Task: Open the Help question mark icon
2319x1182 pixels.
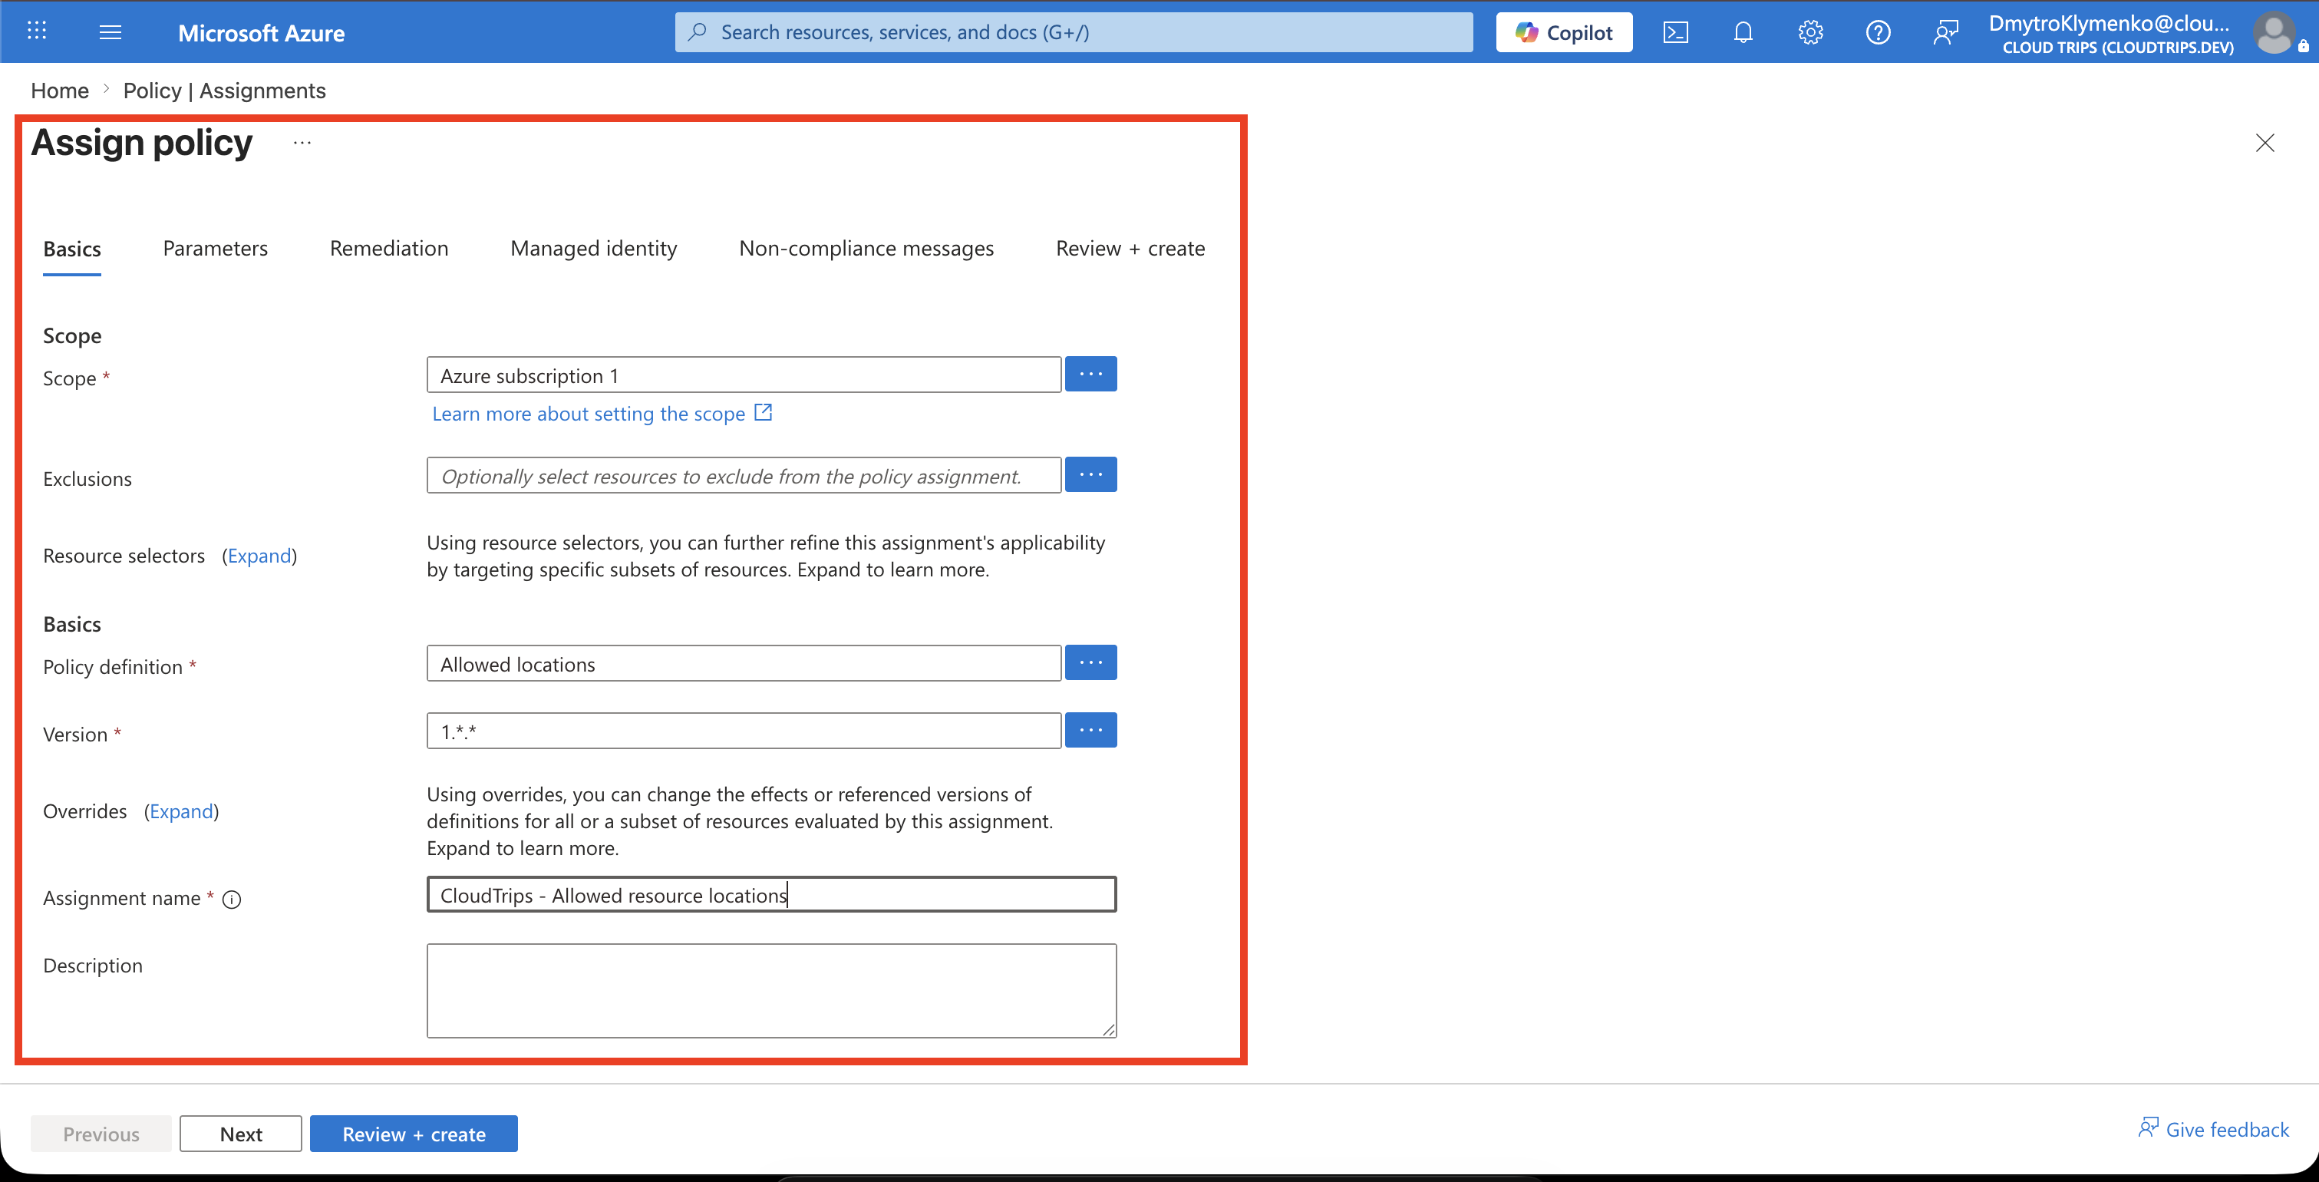Action: coord(1878,32)
